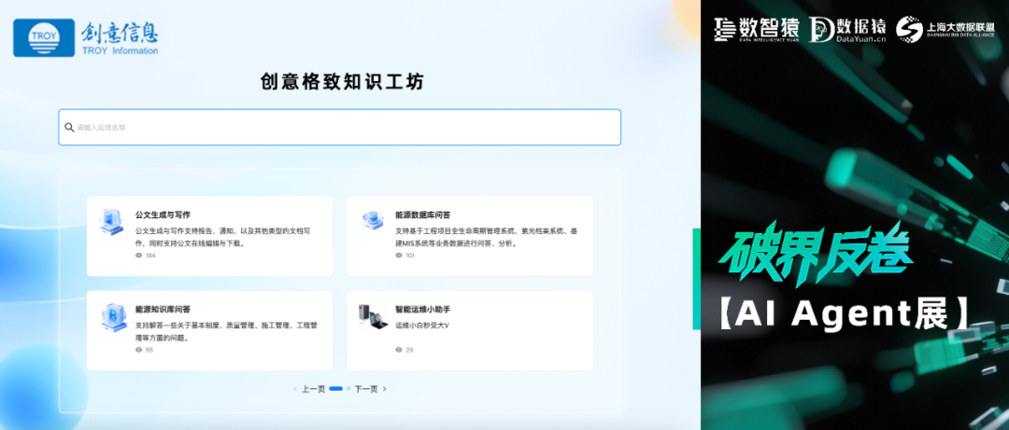The height and width of the screenshot is (430, 1009).
Task: Click the left chevron before 上一页
Action: (295, 389)
